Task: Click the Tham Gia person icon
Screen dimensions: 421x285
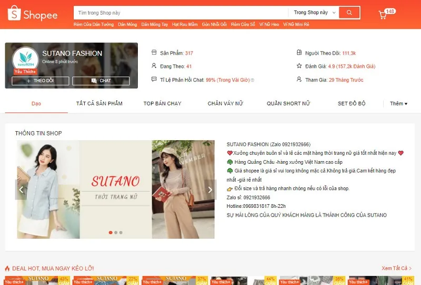Action: coord(299,79)
